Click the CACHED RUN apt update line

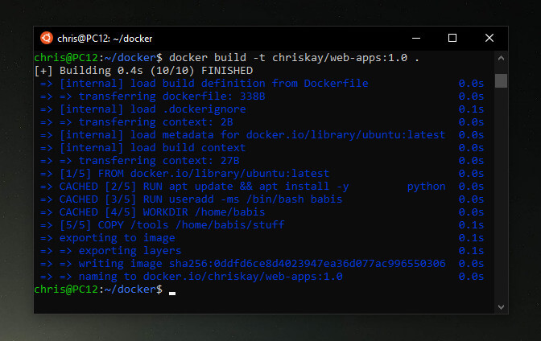point(262,187)
